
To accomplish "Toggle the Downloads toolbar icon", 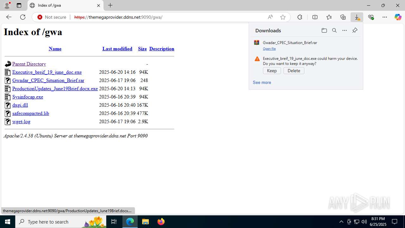I will (357, 17).
